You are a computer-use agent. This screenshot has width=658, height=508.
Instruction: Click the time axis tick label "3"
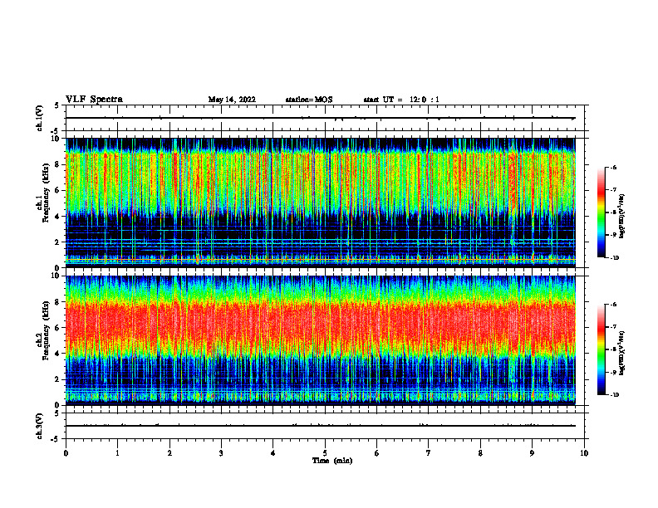click(221, 453)
